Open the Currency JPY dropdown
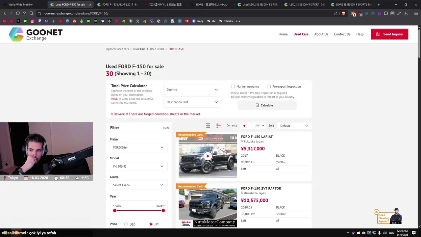The width and height of the screenshot is (421, 237). (x=253, y=126)
